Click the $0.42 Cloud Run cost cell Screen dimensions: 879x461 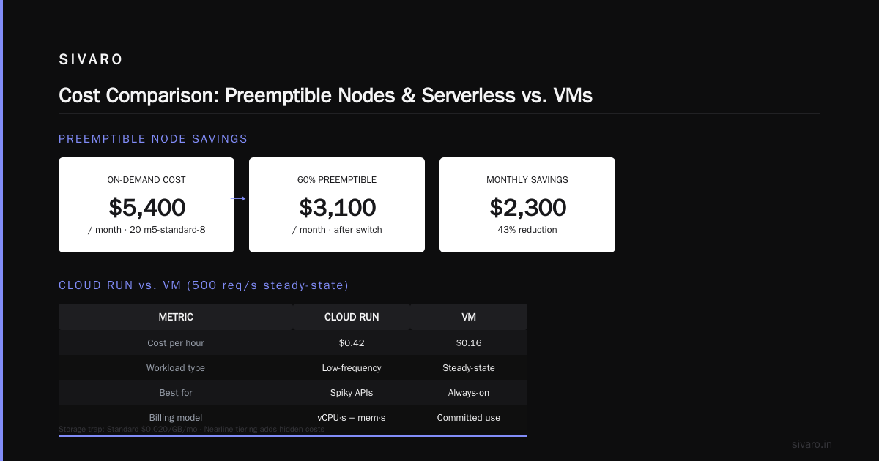(x=352, y=342)
